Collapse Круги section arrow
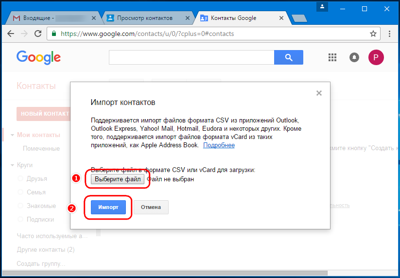 tap(12, 165)
